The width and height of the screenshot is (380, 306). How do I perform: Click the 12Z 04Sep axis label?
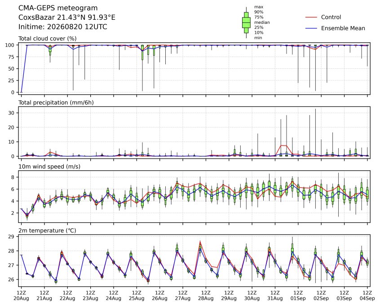coord(367,296)
